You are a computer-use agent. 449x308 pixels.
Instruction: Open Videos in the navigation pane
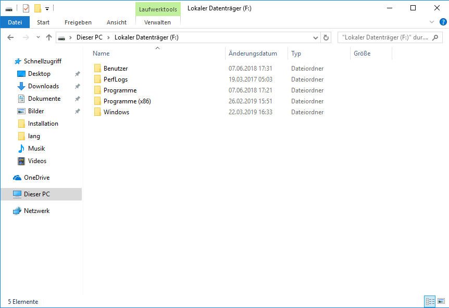(37, 161)
